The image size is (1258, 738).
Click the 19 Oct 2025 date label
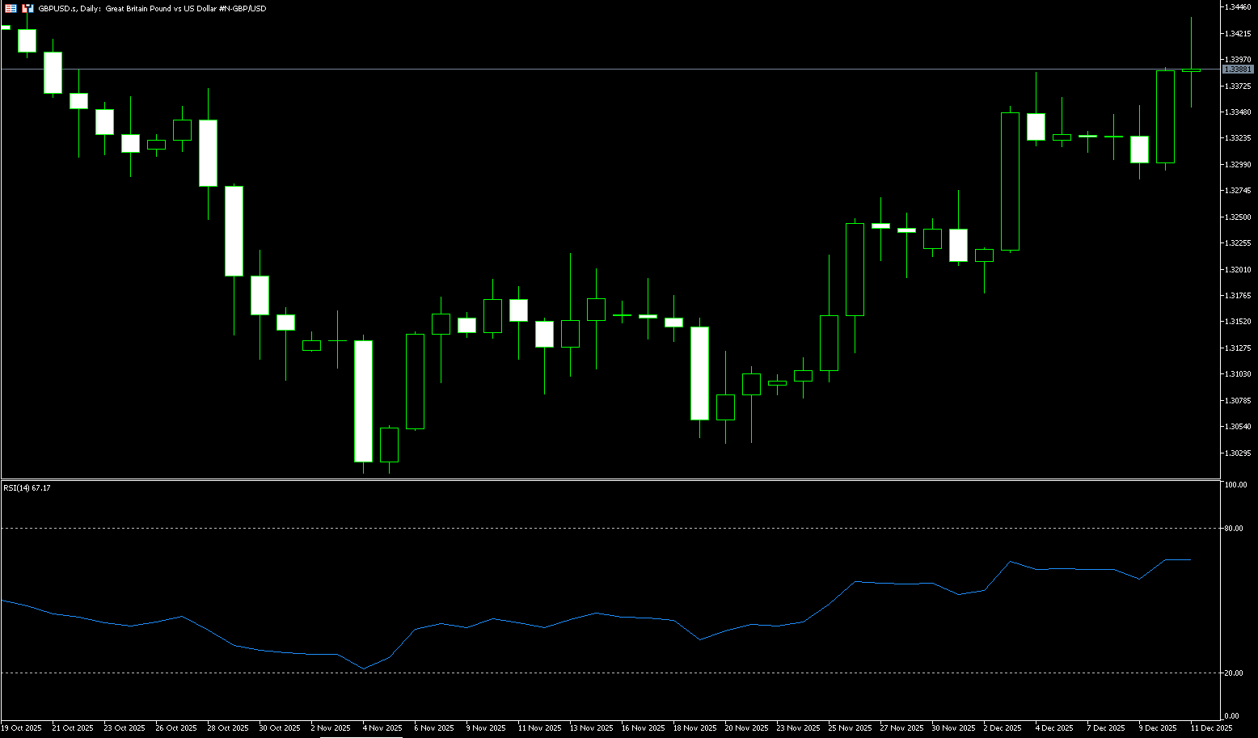coord(22,728)
